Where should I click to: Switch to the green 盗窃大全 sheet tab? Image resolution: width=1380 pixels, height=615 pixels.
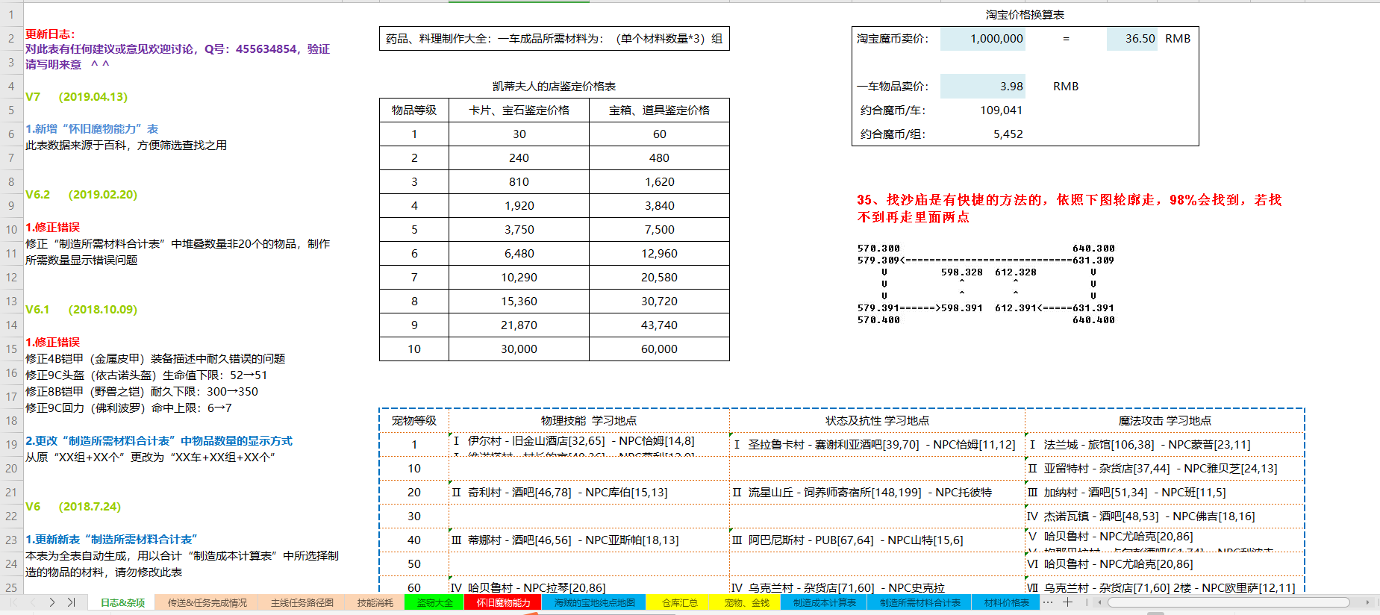(434, 602)
